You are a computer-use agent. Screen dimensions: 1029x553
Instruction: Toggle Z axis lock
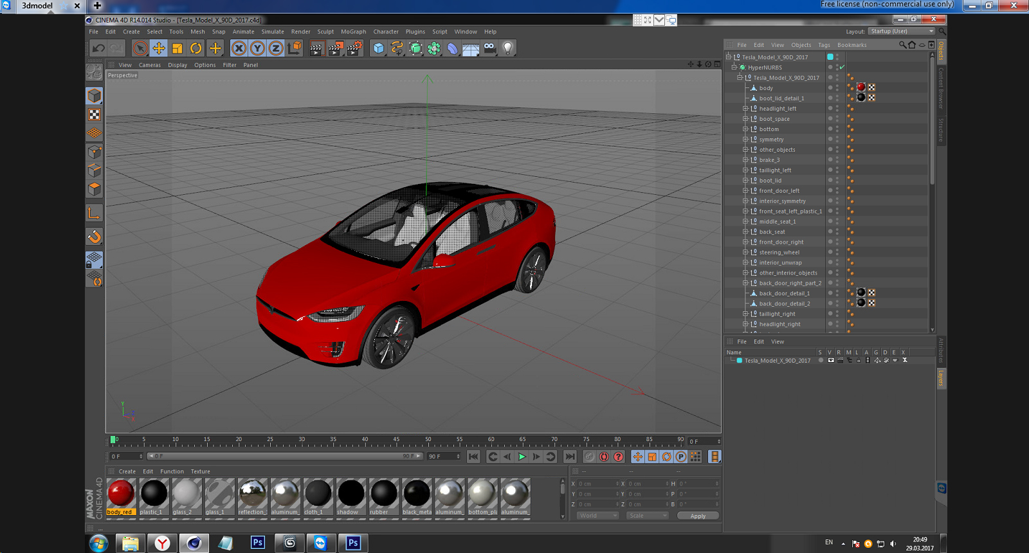276,48
